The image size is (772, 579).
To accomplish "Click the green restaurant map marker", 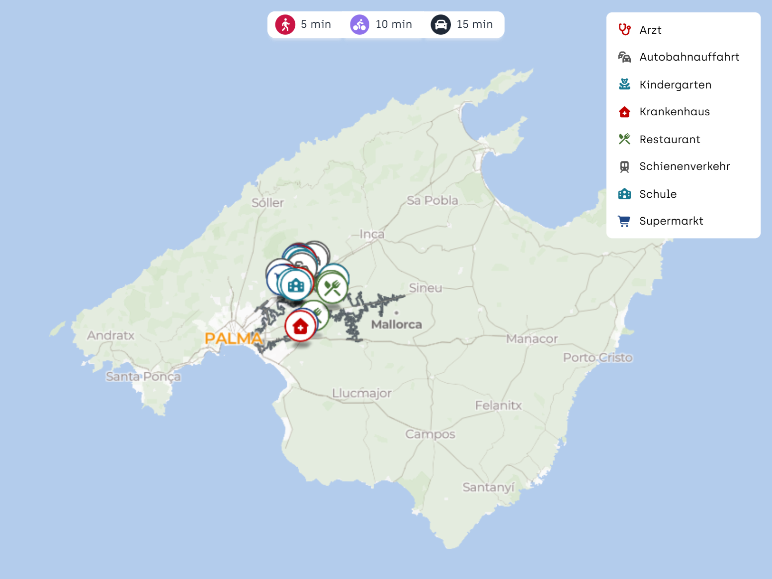I will coord(332,288).
